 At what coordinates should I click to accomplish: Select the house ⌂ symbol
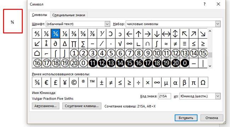tap(37, 53)
